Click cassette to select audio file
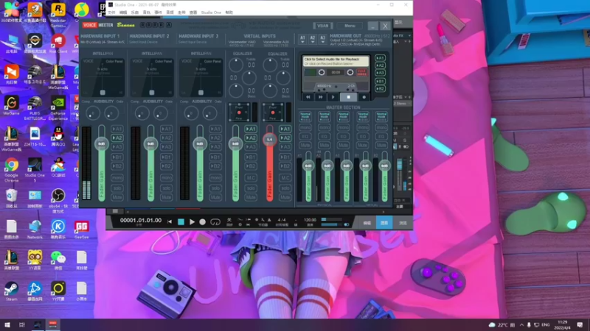The height and width of the screenshot is (331, 590). 336,61
